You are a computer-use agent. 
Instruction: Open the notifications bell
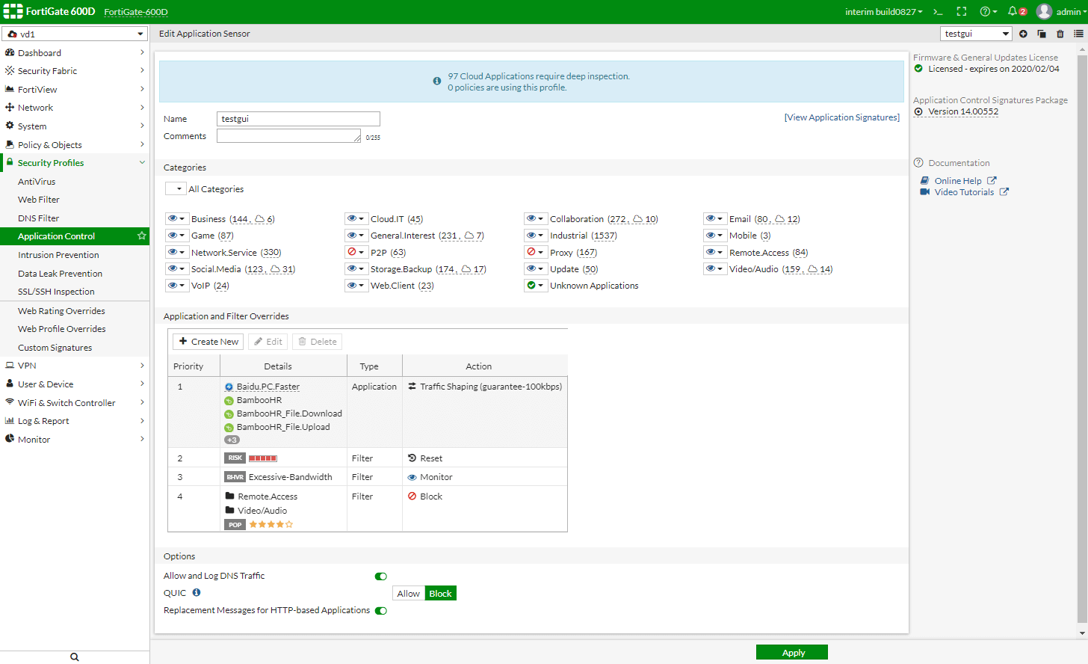tap(1013, 11)
